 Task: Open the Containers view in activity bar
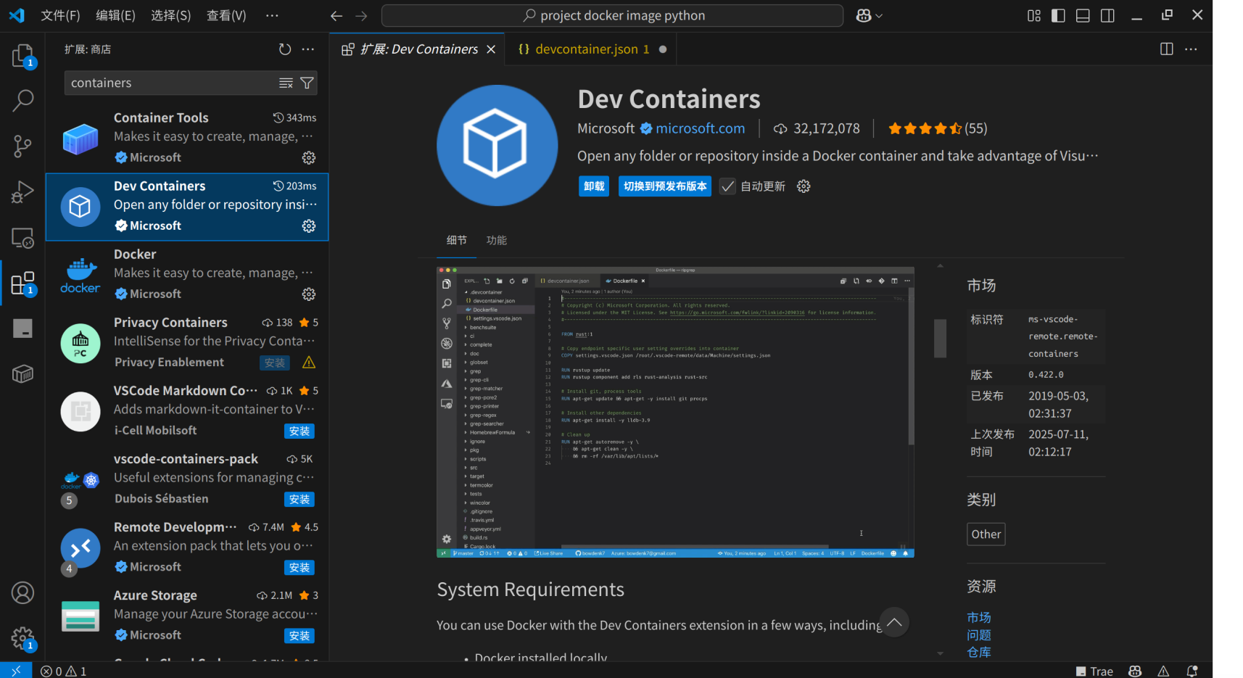click(x=22, y=374)
